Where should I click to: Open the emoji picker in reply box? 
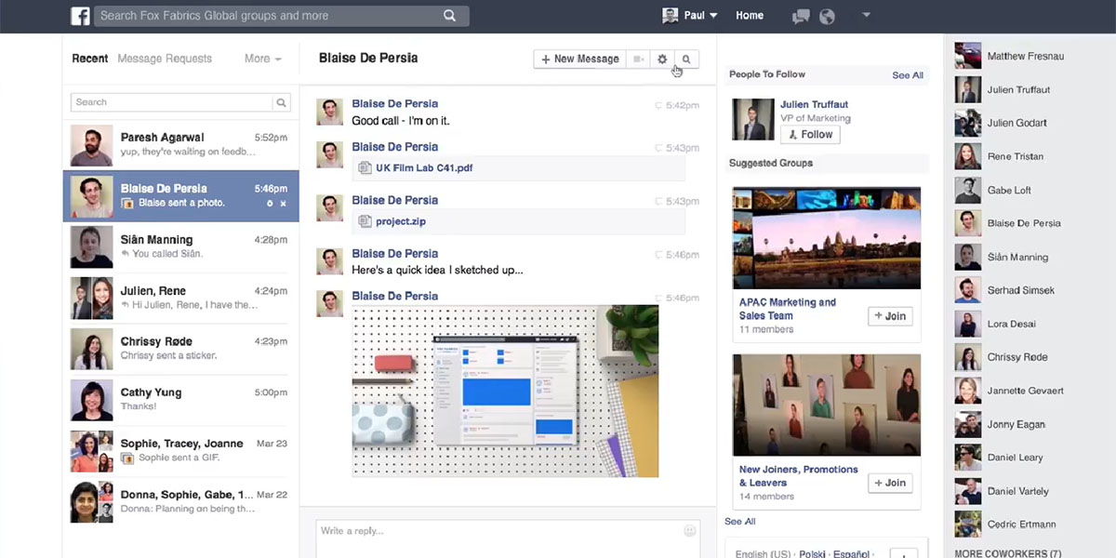pyautogui.click(x=689, y=531)
